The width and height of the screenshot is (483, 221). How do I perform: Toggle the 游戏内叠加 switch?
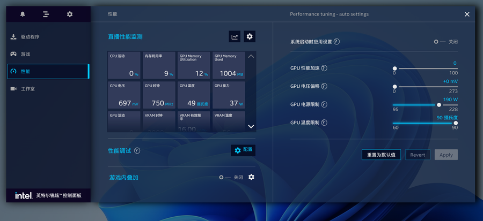point(224,177)
